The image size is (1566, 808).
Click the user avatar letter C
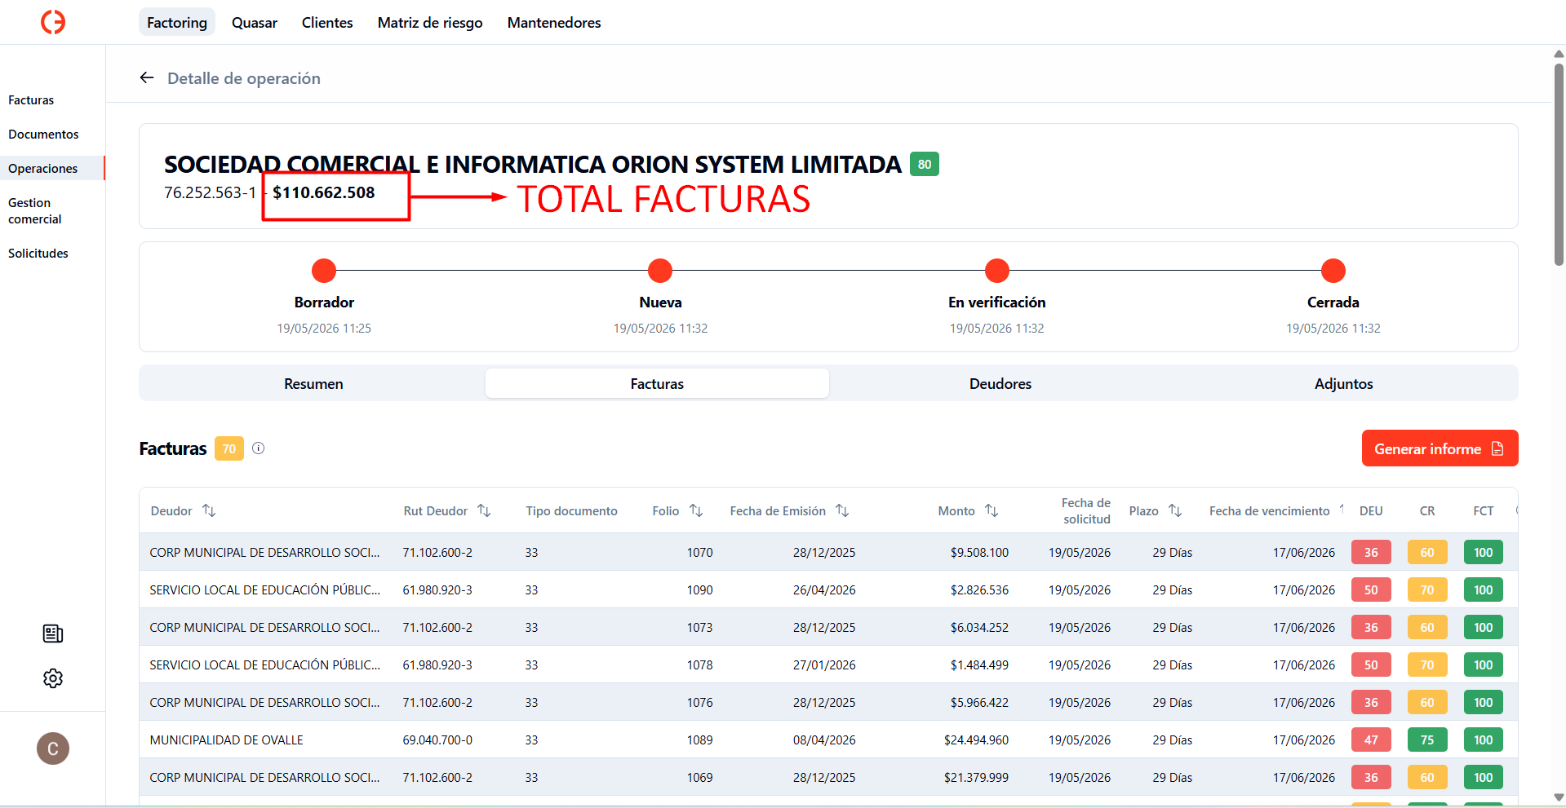tap(53, 748)
